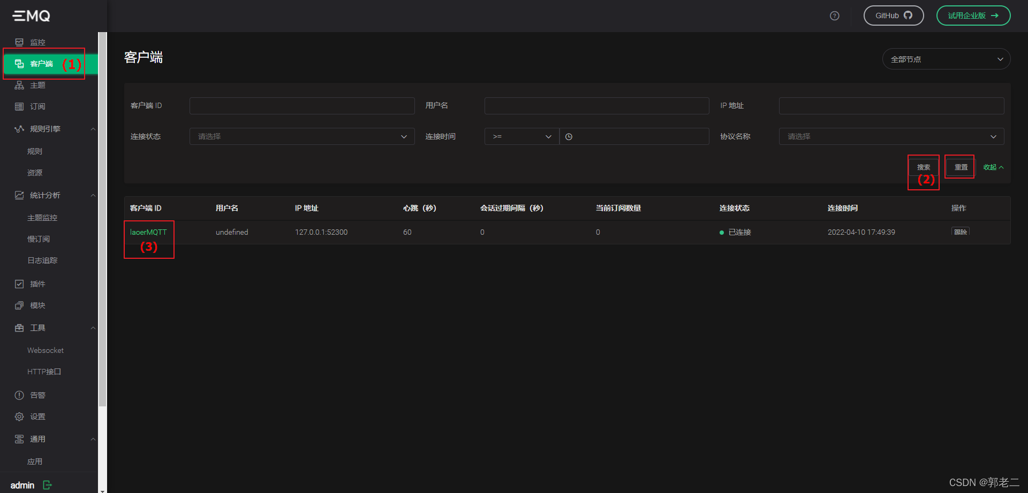The width and height of the screenshot is (1028, 493).
Task: Open 连接状态 select dropdown
Action: [x=302, y=136]
